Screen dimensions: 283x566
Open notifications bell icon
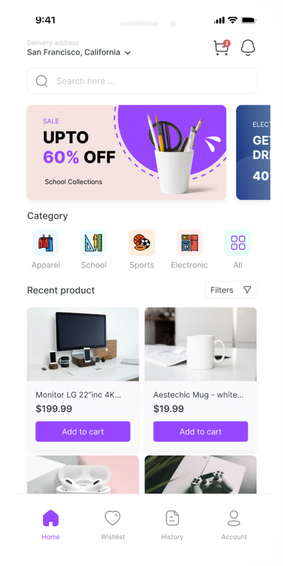[248, 48]
